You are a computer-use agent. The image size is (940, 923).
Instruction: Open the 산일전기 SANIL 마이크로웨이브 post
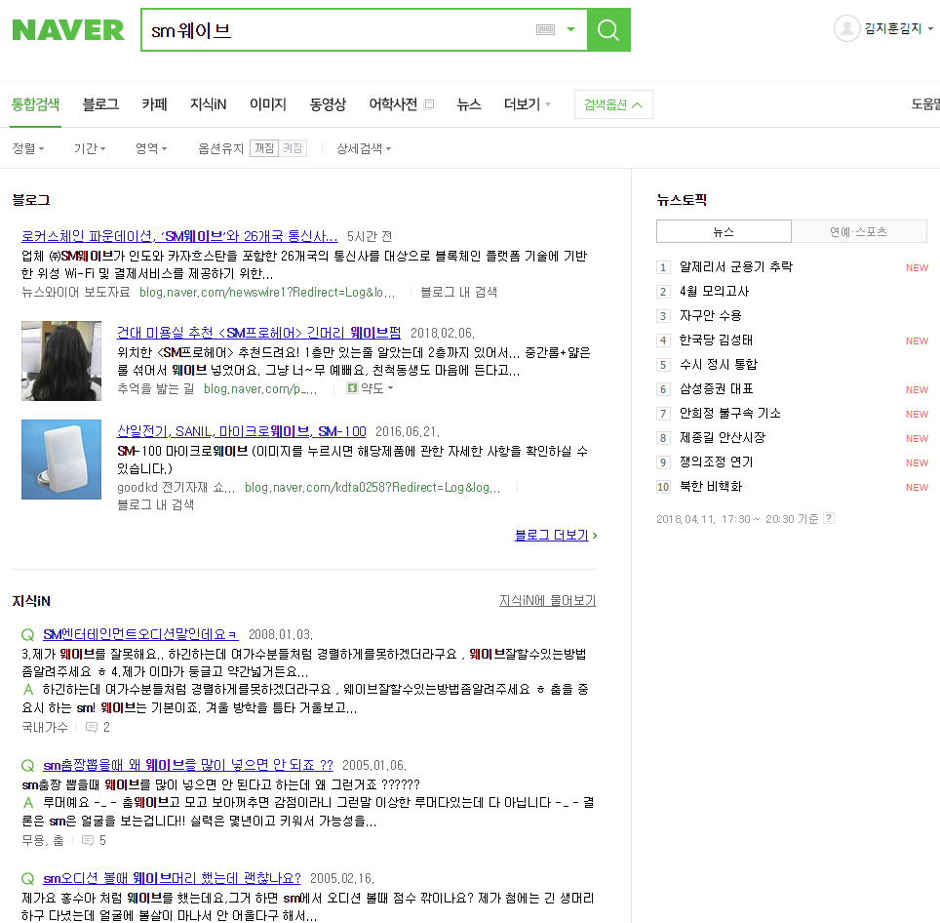pyautogui.click(x=242, y=431)
